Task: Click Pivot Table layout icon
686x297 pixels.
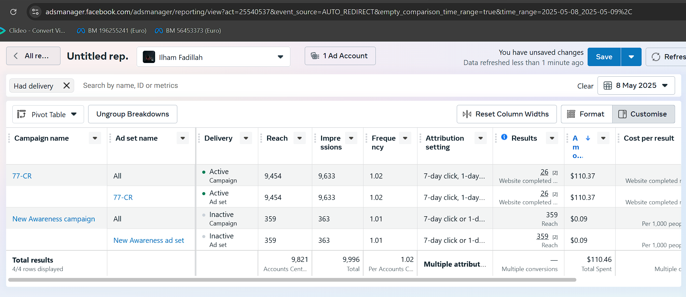Action: tap(22, 114)
